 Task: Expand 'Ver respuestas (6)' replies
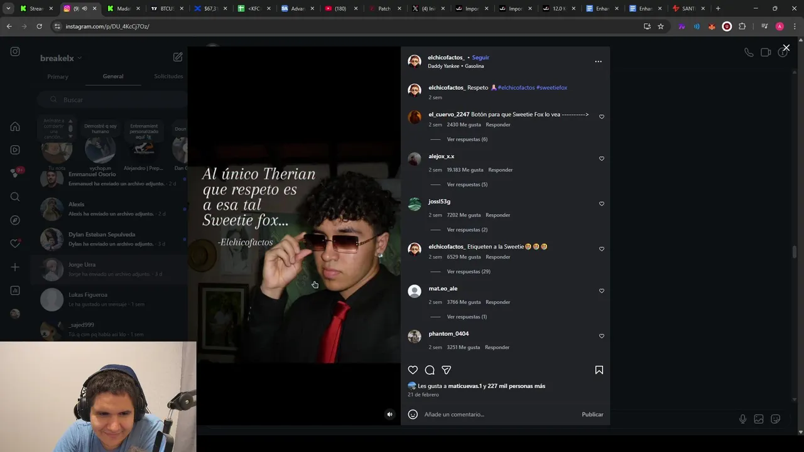tap(467, 139)
